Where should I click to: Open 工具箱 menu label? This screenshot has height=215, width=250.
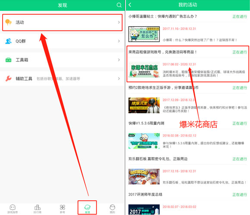point(22,60)
